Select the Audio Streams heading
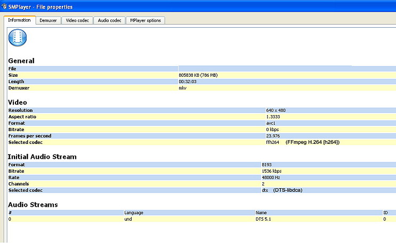 pos(33,205)
